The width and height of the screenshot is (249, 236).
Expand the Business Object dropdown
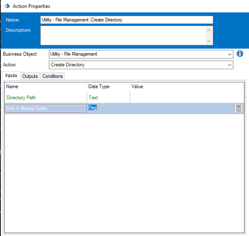(x=229, y=54)
